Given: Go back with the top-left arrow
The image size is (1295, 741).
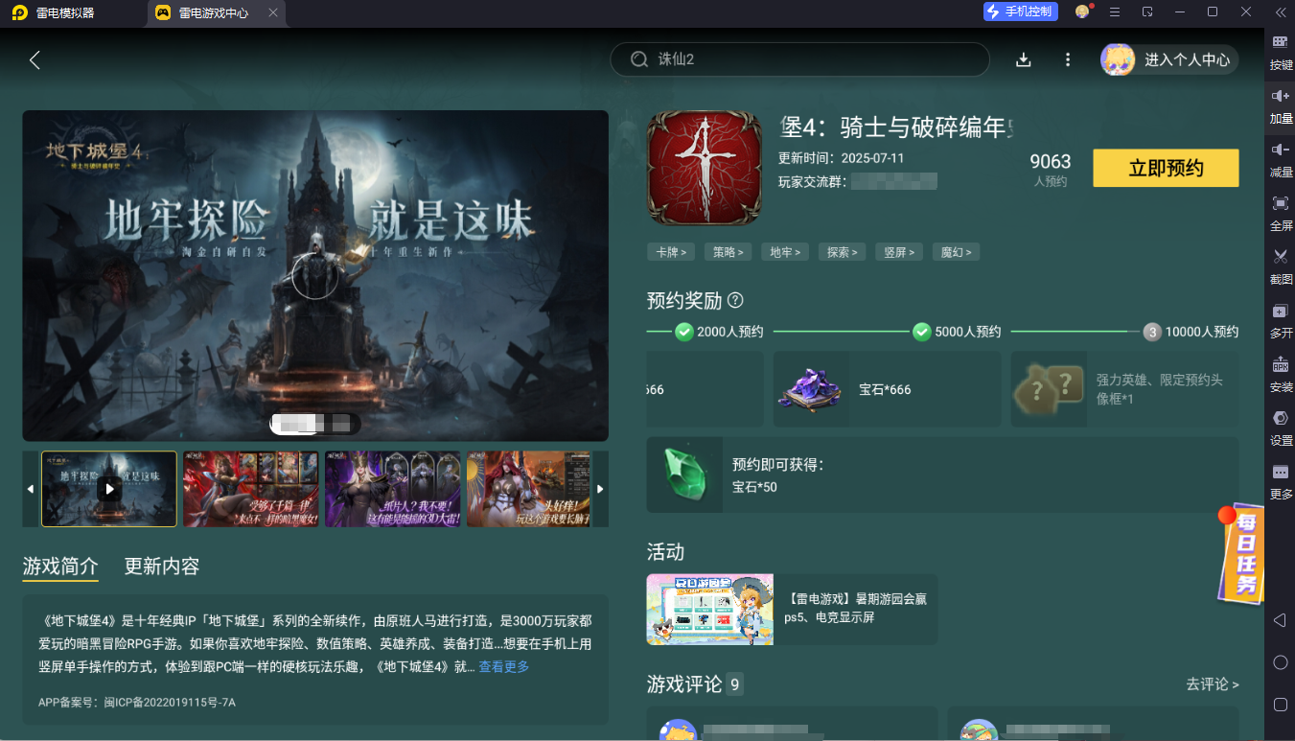Looking at the screenshot, I should click(35, 59).
